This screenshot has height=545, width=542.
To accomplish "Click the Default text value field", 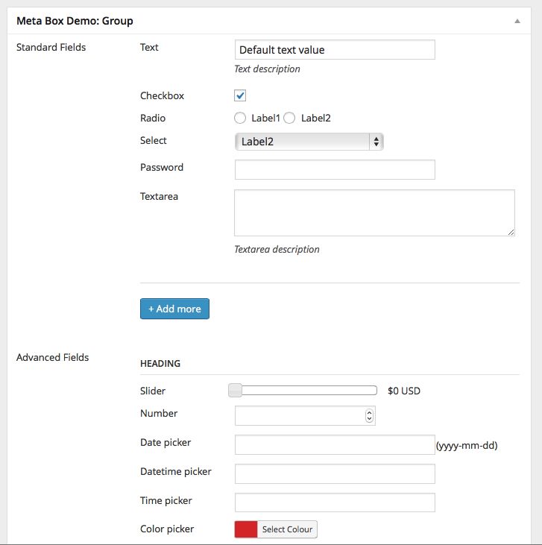I will (334, 50).
